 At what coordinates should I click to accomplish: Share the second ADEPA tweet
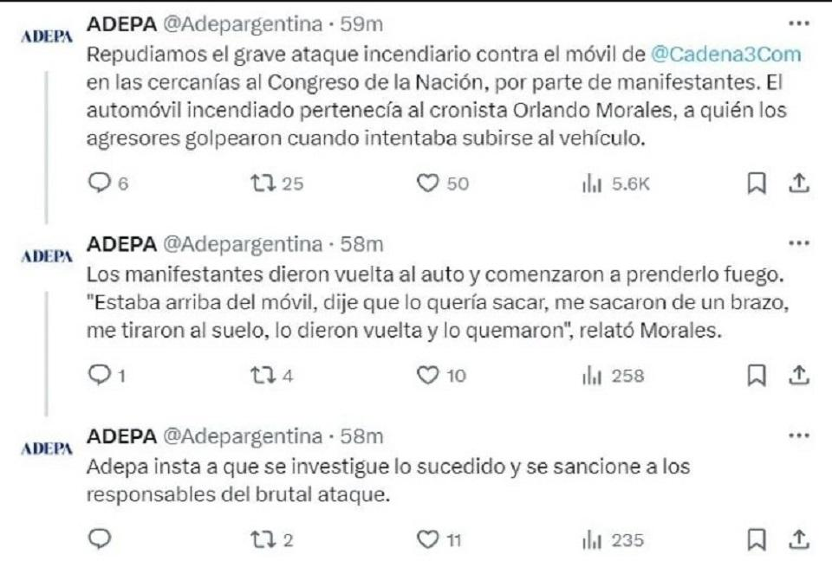tap(800, 374)
